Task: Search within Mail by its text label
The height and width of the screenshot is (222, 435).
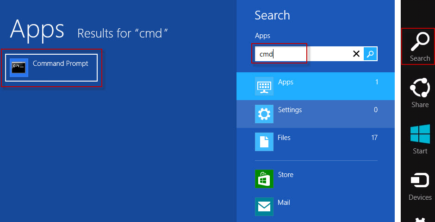Action: [x=284, y=203]
